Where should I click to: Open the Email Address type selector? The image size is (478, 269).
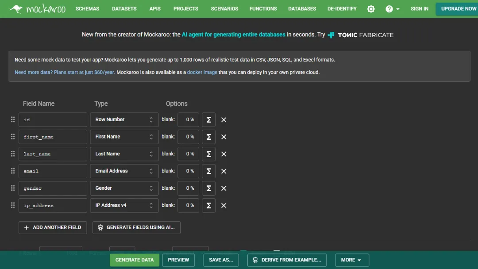124,171
